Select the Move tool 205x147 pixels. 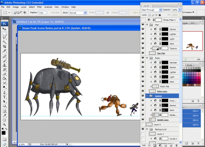[x=4, y=29]
